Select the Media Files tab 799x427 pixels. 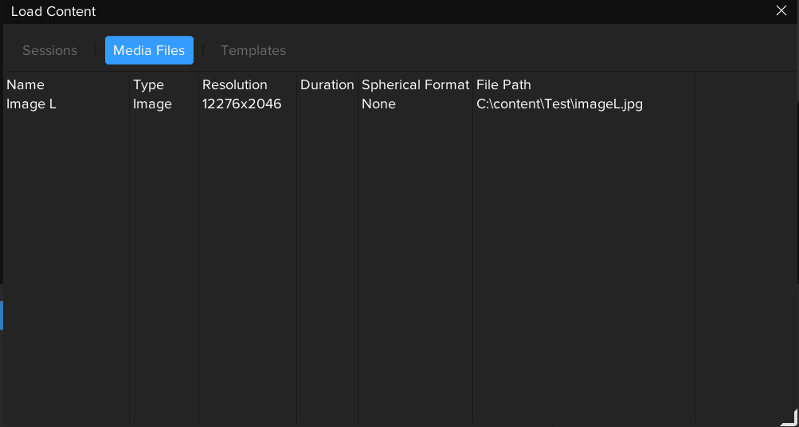point(149,50)
